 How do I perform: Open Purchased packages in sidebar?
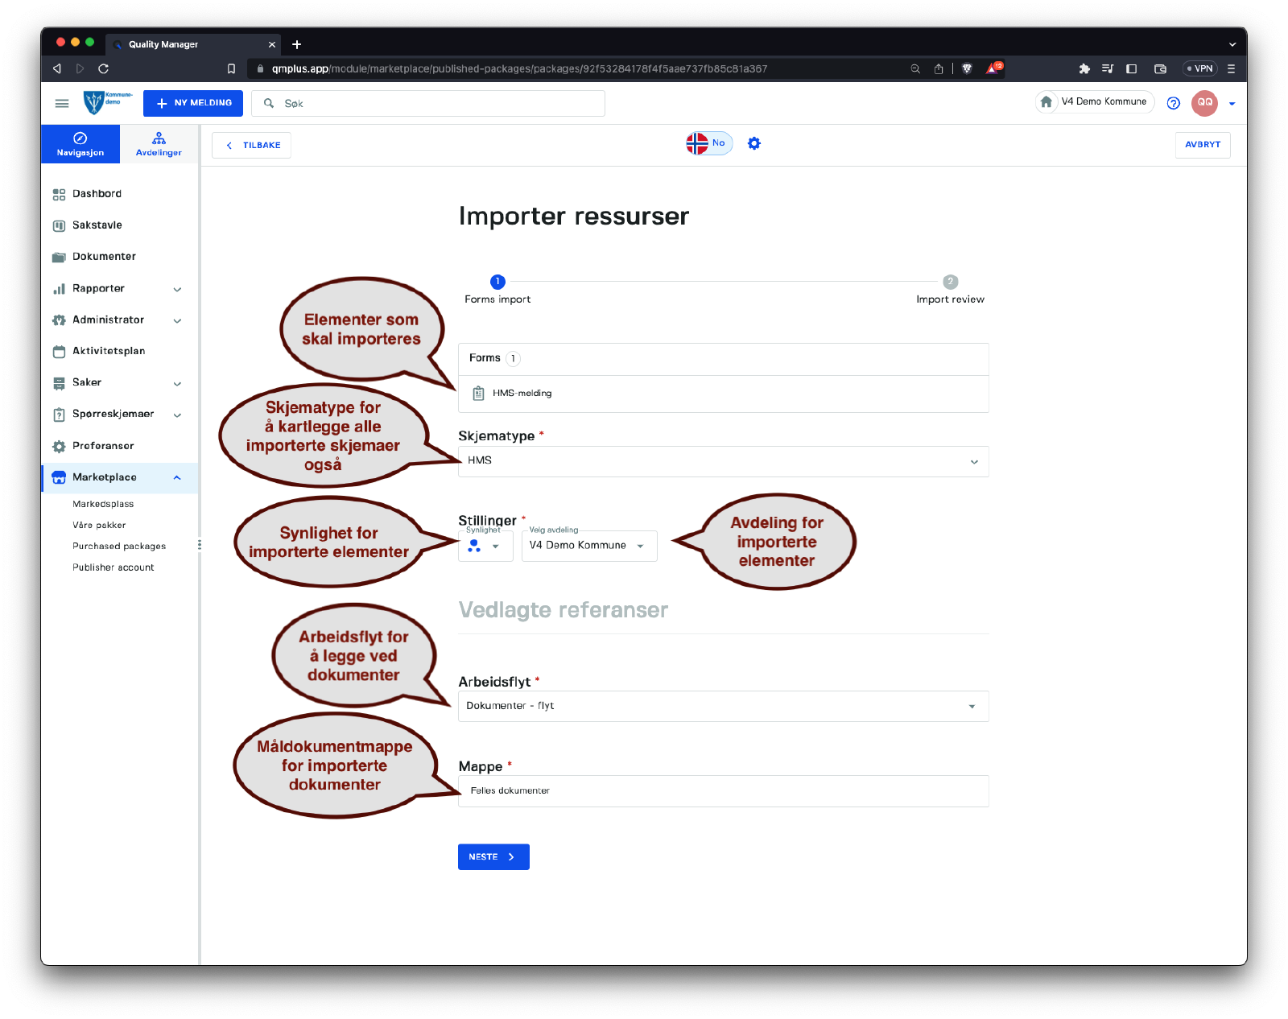click(x=119, y=547)
